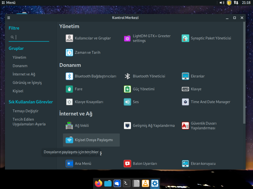The image size is (253, 189).
Task: Open Fare mouse settings
Action: [74, 89]
